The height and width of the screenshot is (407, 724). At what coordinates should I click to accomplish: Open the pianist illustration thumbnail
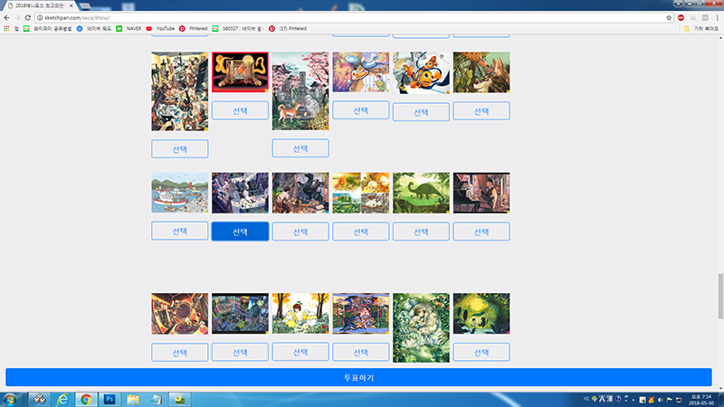coord(481,193)
